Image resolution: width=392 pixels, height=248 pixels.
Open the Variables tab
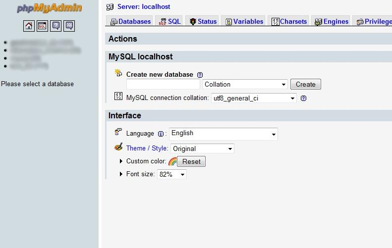click(x=244, y=21)
